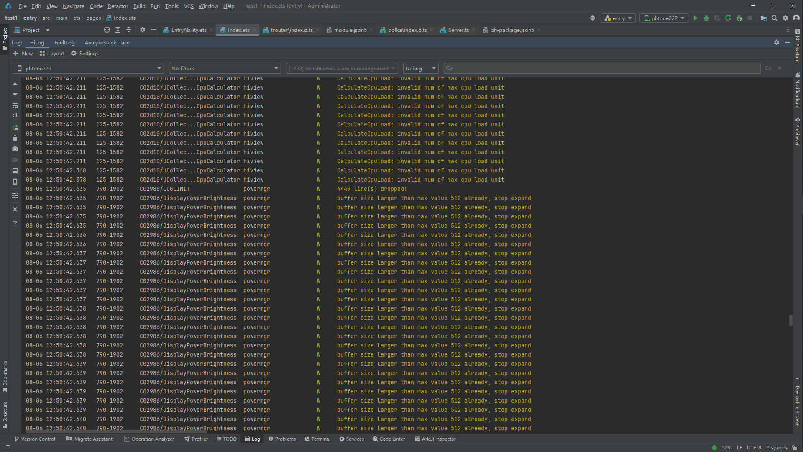This screenshot has height=452, width=803.
Task: Open the ArkUI Inspector tool window
Action: coord(435,439)
